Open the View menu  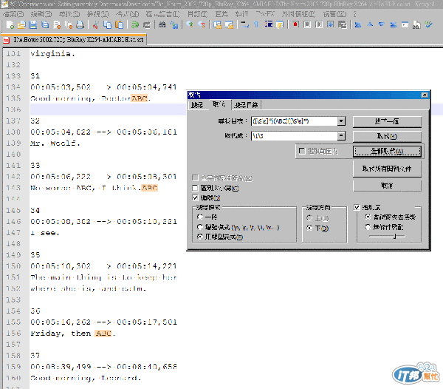(x=97, y=14)
